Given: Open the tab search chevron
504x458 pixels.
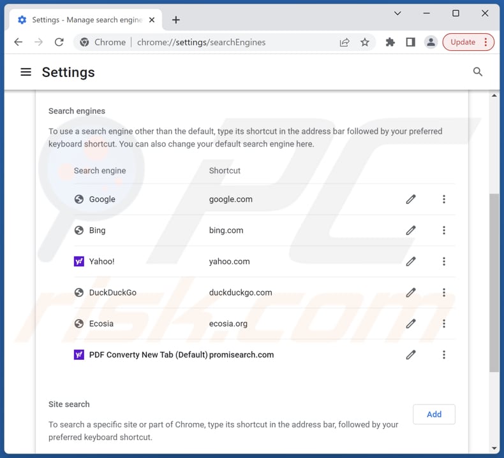Looking at the screenshot, I should [397, 13].
